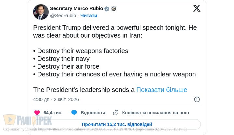Click the Радіо Трек watermark logo
Image resolution: width=234 pixels, height=135 pixels.
[x=28, y=120]
